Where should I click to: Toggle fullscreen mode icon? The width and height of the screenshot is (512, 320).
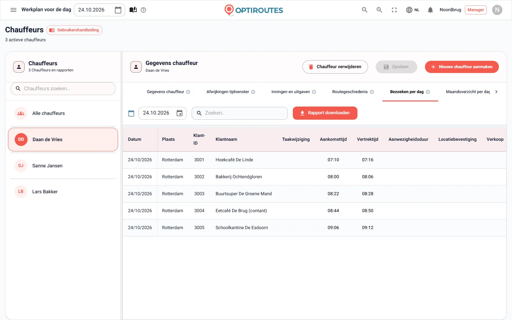(394, 10)
